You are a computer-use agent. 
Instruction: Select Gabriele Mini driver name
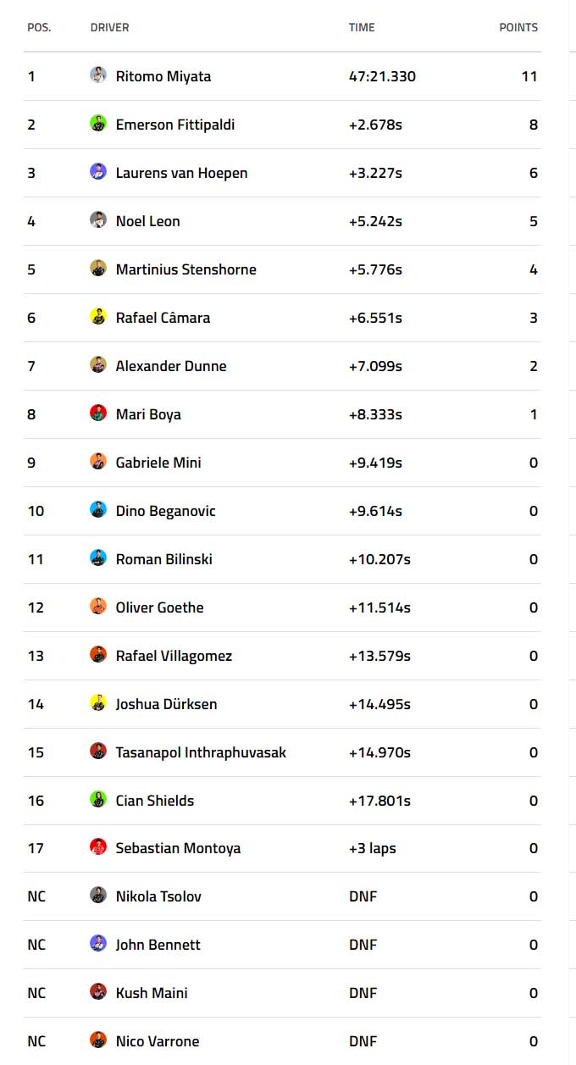(158, 463)
